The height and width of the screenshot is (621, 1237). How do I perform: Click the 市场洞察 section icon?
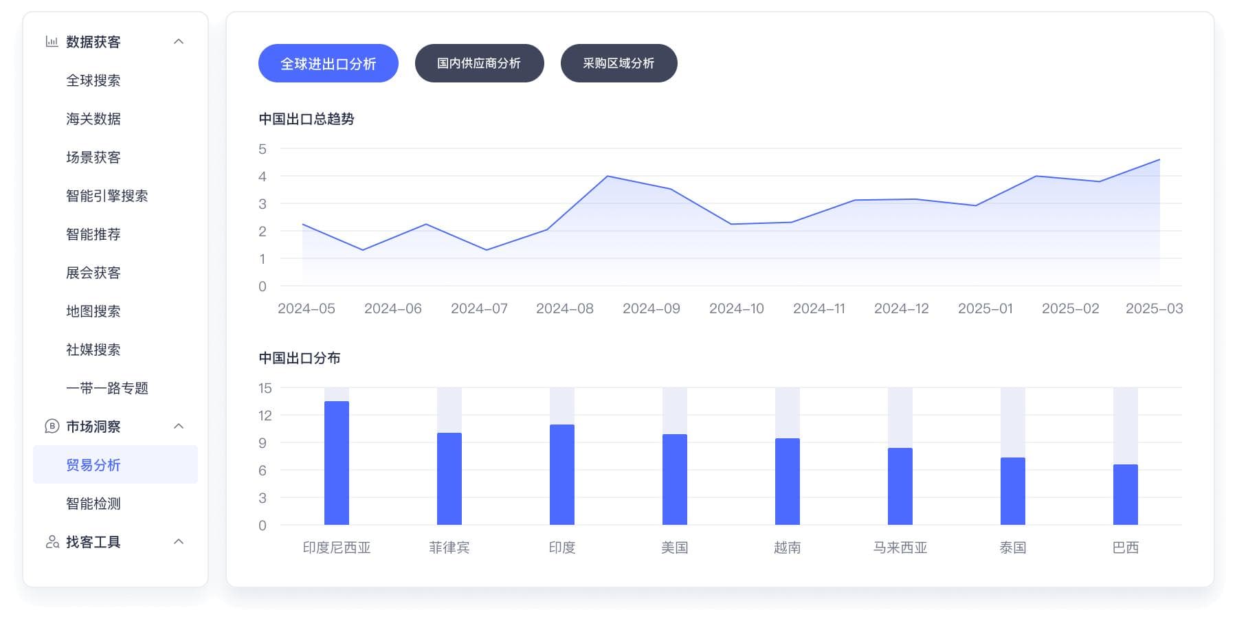pyautogui.click(x=52, y=427)
